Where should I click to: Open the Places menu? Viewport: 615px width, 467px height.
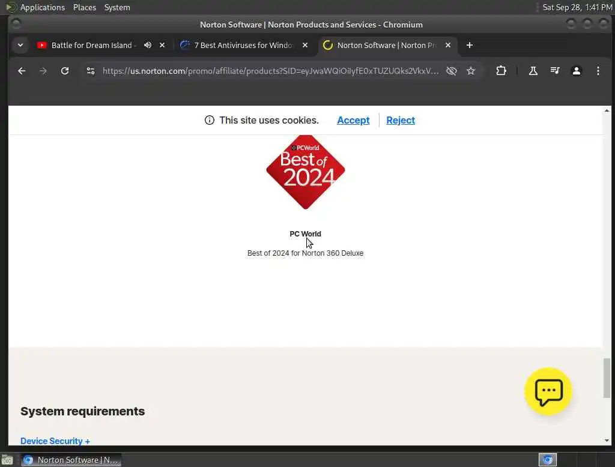pos(84,7)
